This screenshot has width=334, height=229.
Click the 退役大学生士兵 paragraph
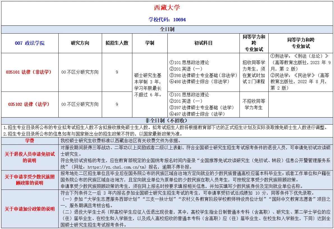(x=195, y=218)
